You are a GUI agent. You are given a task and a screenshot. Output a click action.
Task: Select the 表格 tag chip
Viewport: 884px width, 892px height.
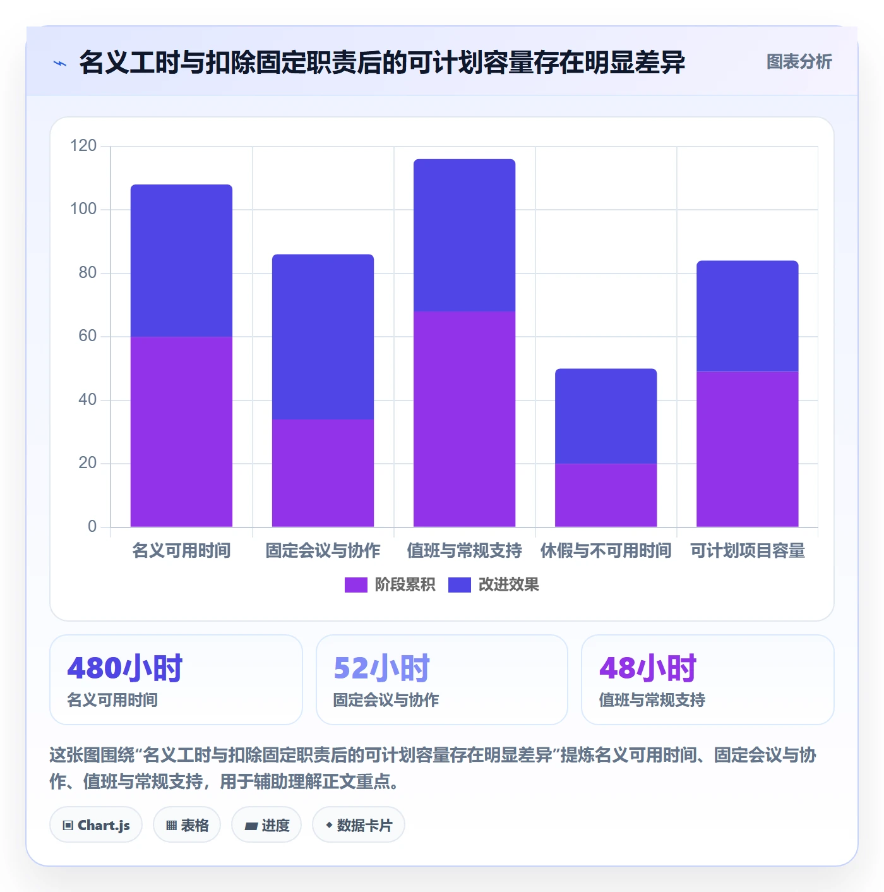click(187, 825)
